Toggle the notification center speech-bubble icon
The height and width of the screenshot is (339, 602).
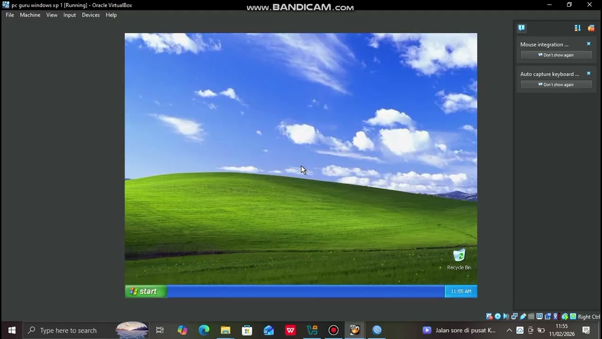click(x=522, y=28)
